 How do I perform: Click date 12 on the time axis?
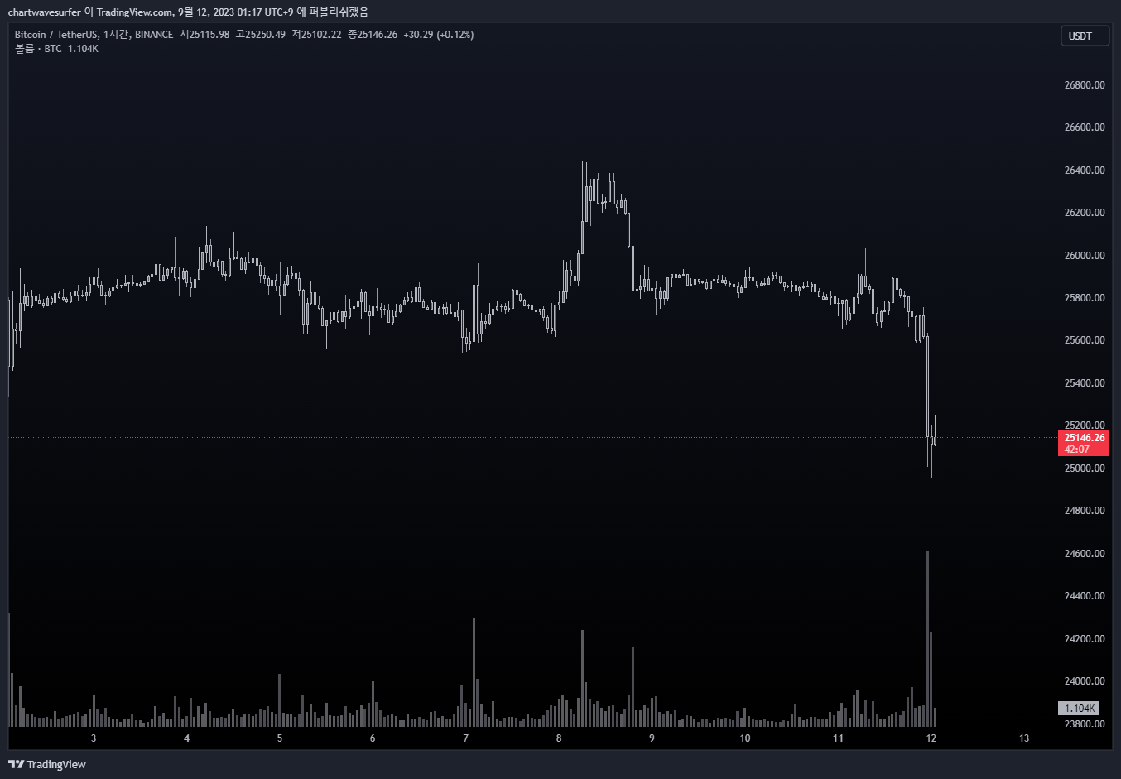(x=931, y=738)
